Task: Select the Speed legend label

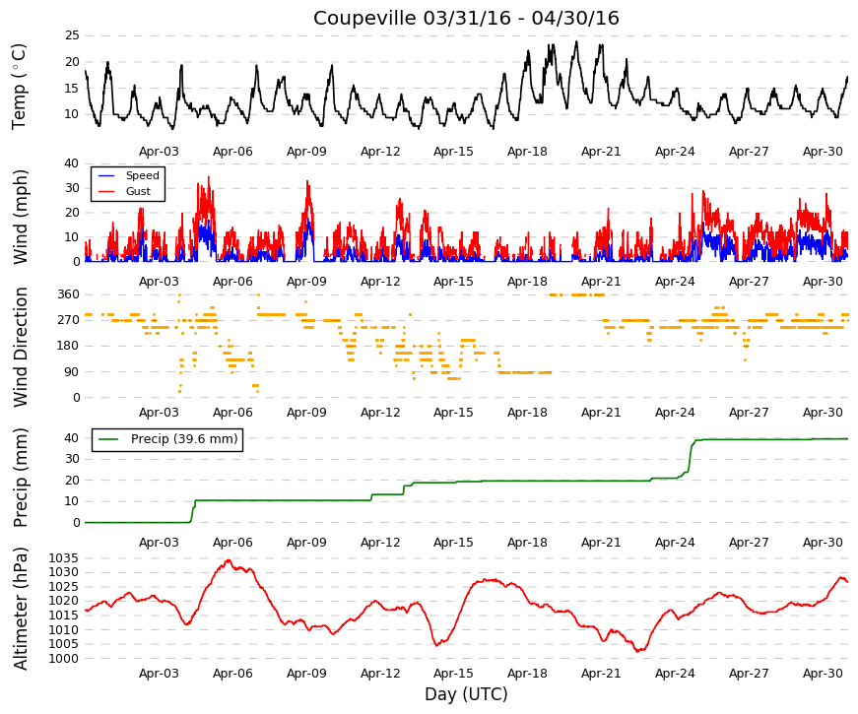Action: tap(142, 175)
